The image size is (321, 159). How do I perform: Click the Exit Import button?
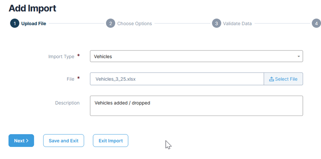point(111,141)
